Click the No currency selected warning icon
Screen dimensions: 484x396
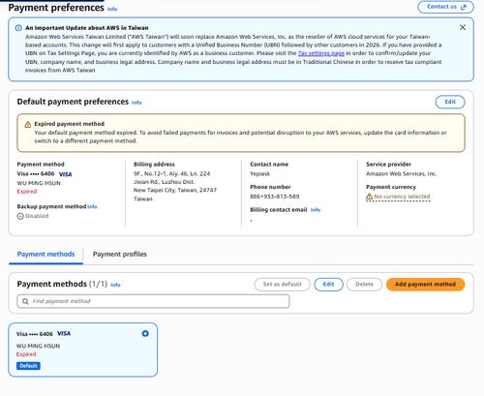[x=369, y=197]
